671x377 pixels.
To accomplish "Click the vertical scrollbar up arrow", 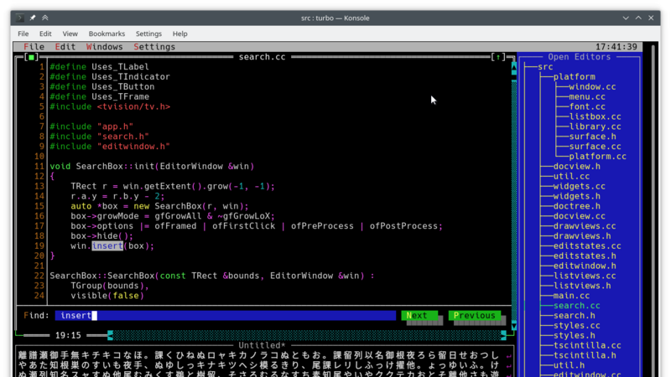I will coord(514,67).
